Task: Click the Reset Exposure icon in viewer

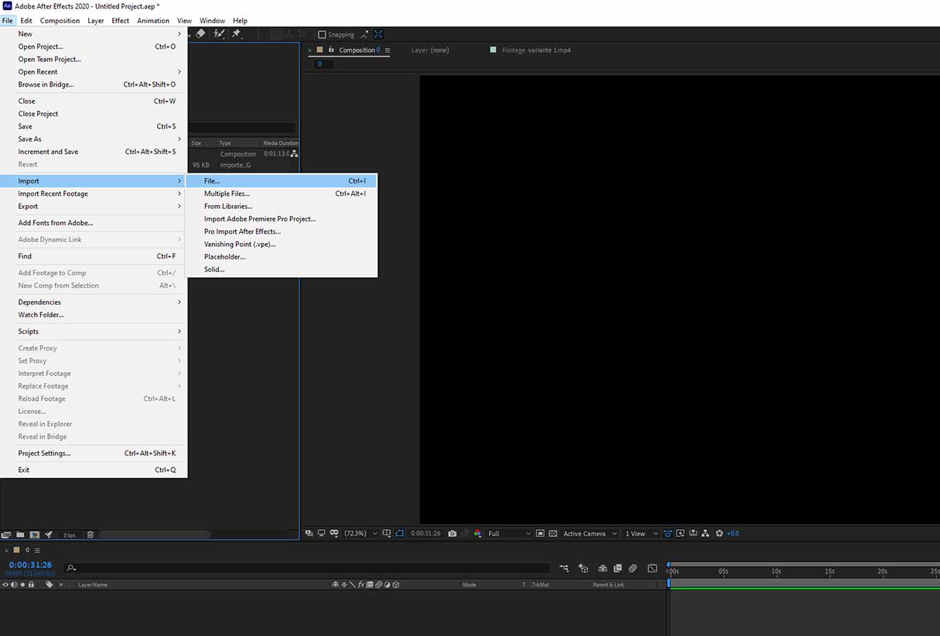Action: pyautogui.click(x=720, y=534)
